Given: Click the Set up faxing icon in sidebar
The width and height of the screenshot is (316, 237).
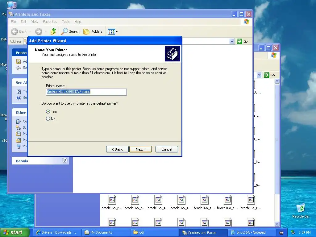Looking at the screenshot, I should point(18,68).
